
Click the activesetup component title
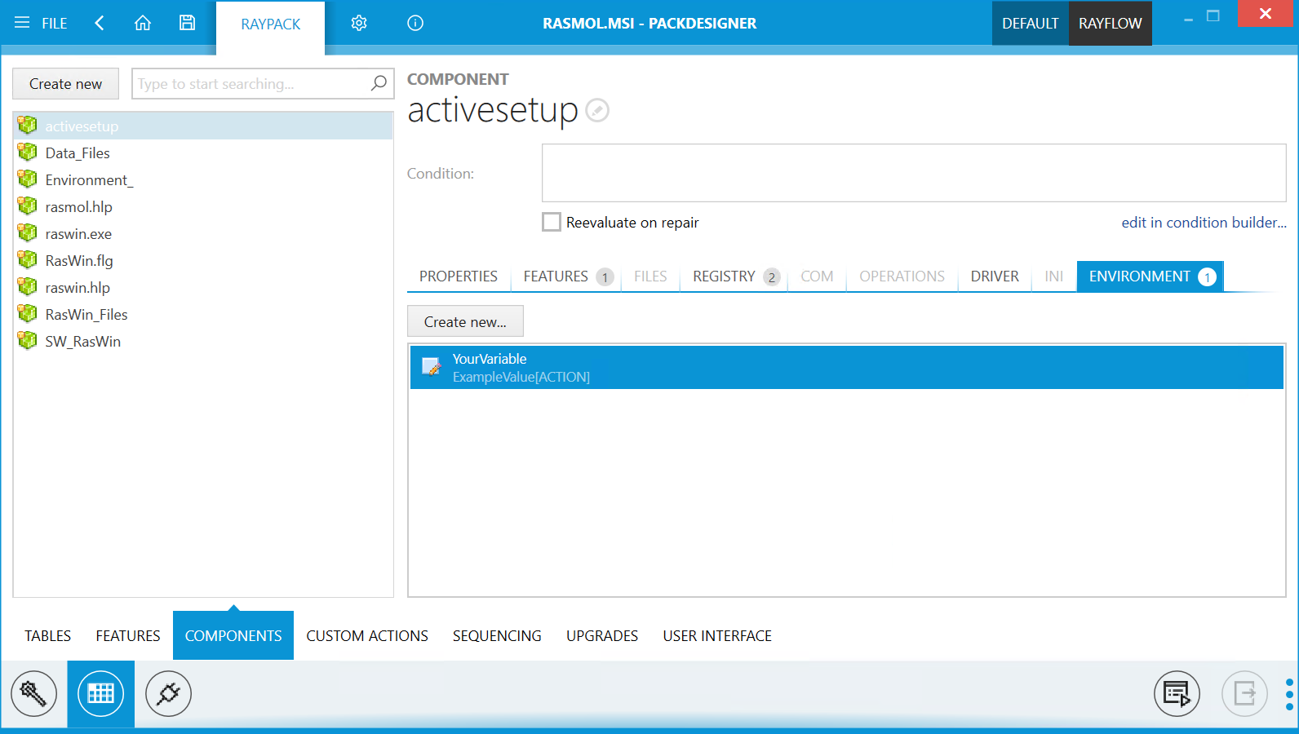pyautogui.click(x=493, y=109)
